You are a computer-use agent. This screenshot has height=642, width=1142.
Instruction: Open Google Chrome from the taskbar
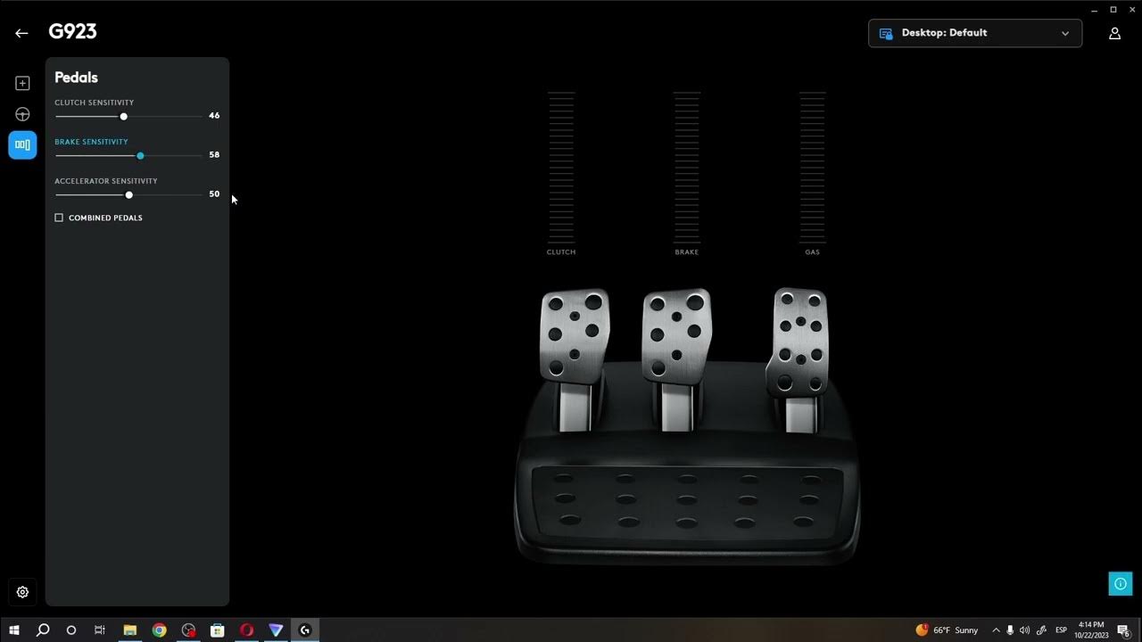(x=159, y=630)
